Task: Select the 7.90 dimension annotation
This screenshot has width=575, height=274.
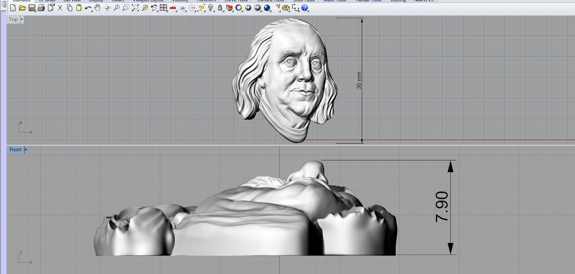Action: (x=442, y=207)
